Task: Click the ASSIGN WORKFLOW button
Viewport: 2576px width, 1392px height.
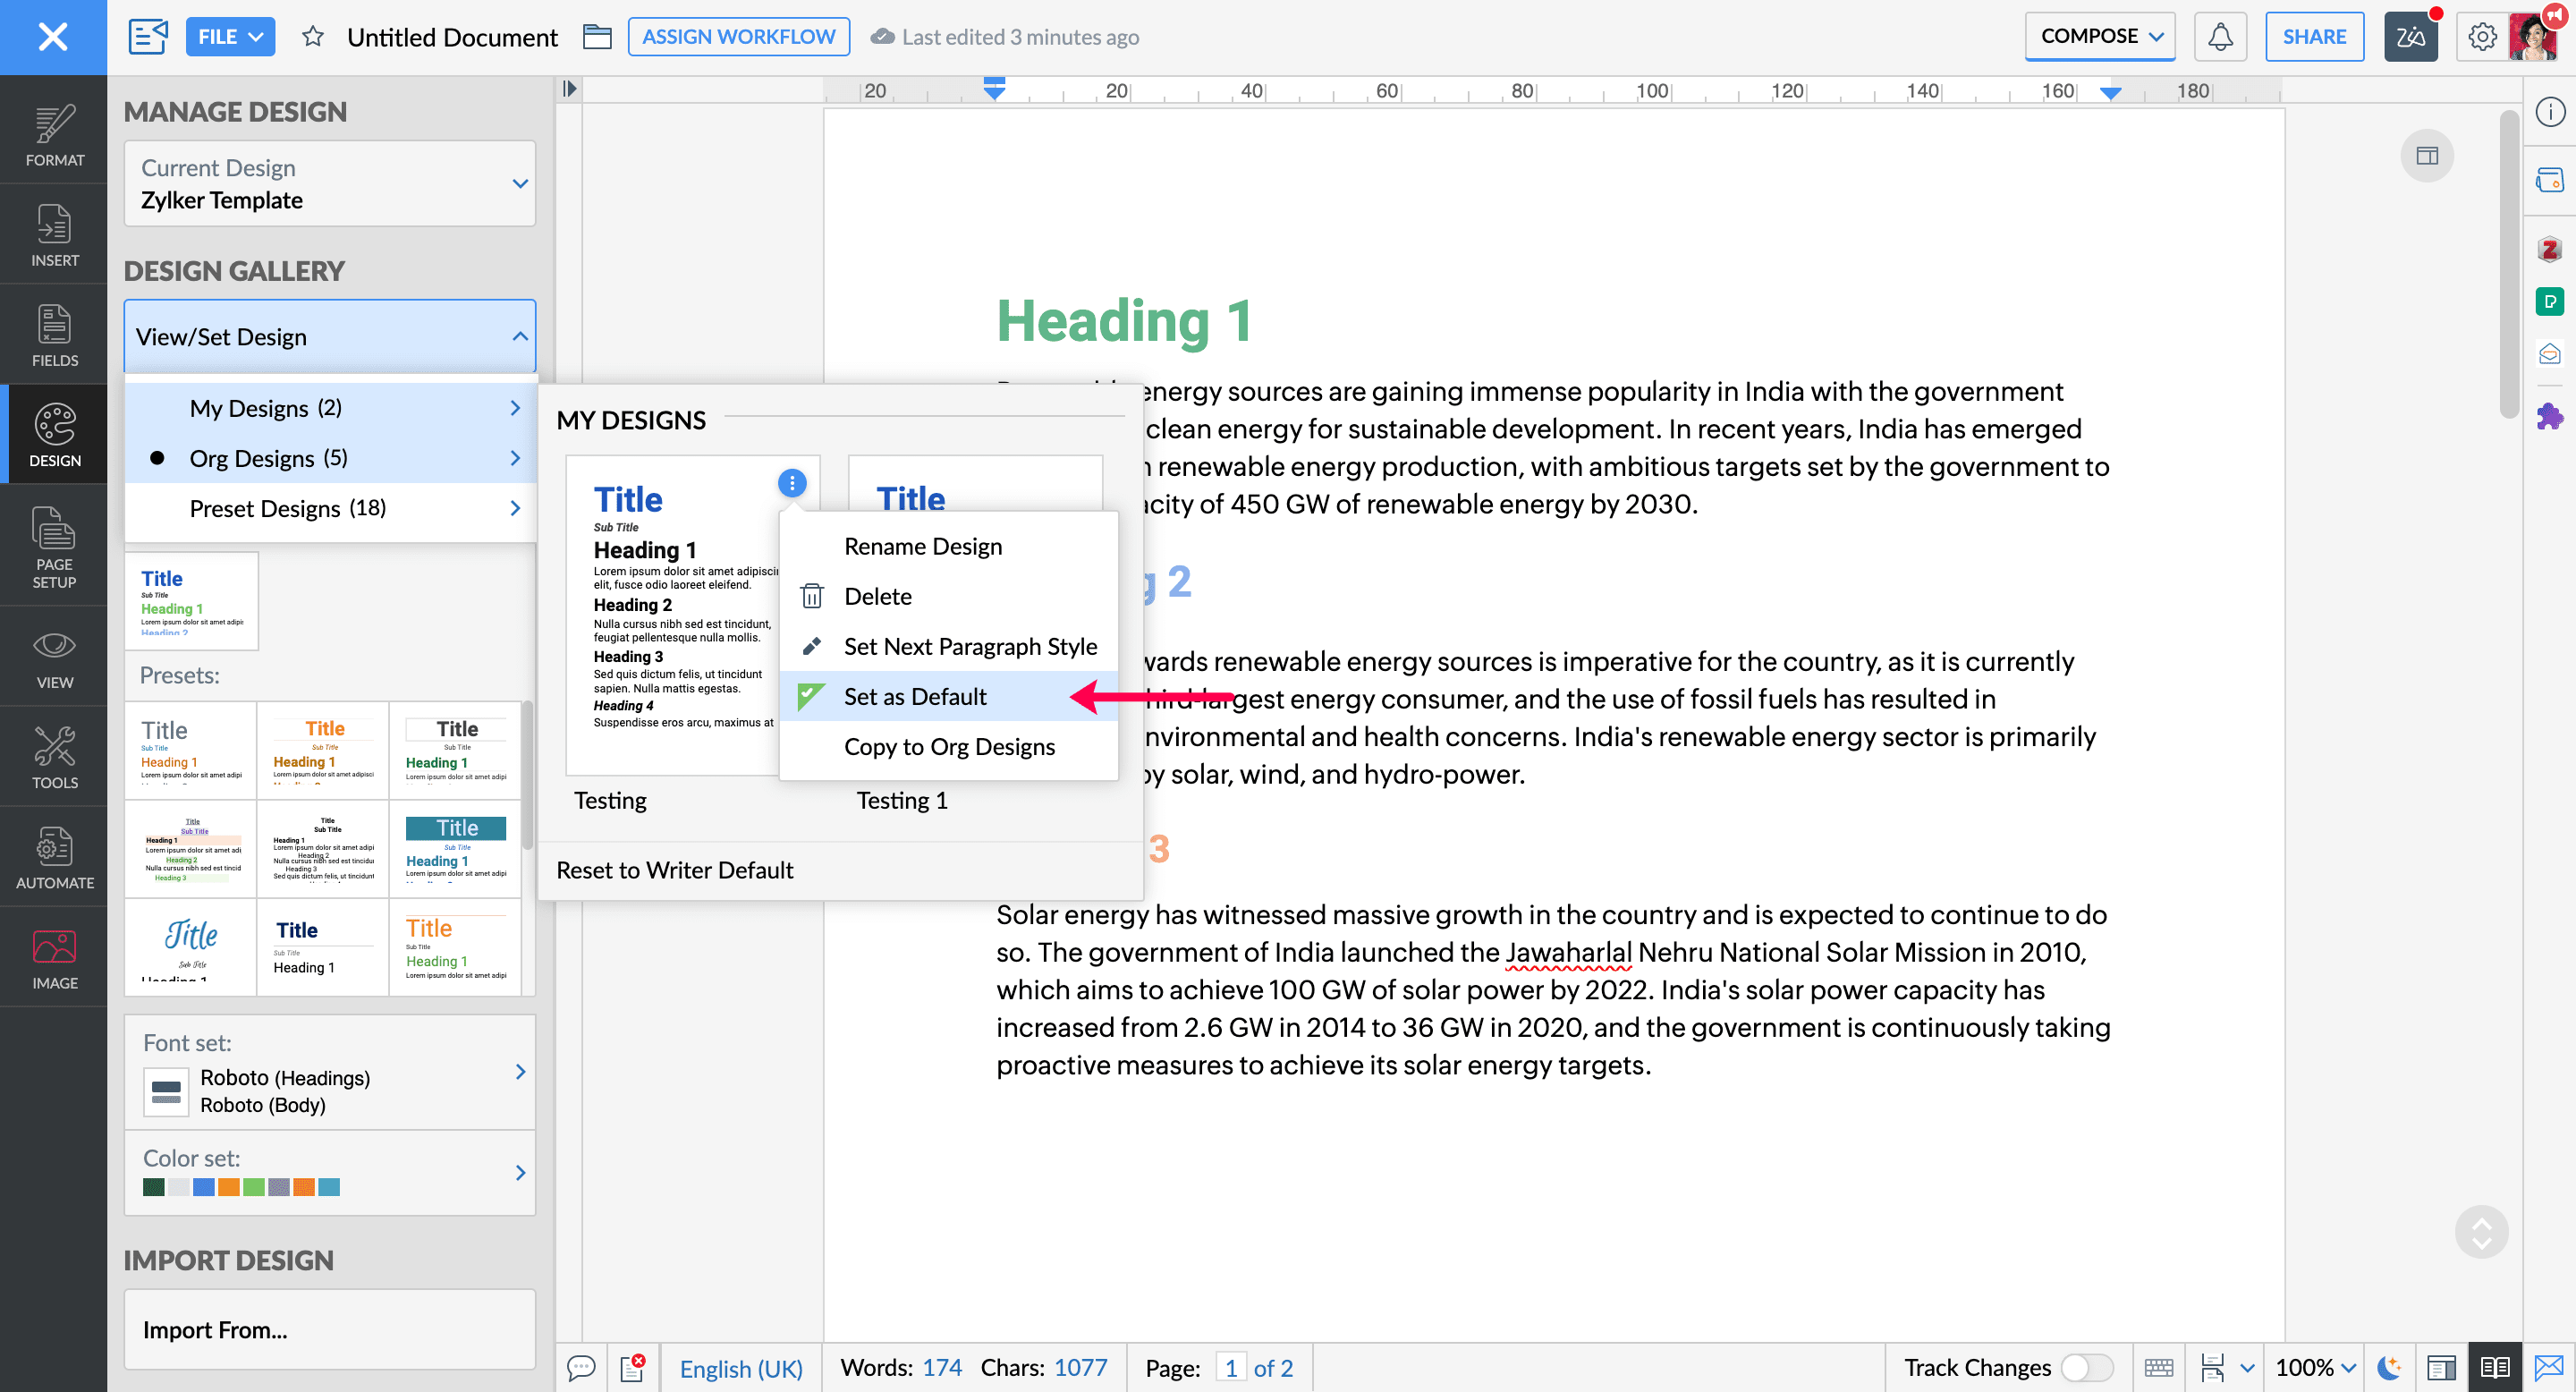Action: [x=738, y=37]
